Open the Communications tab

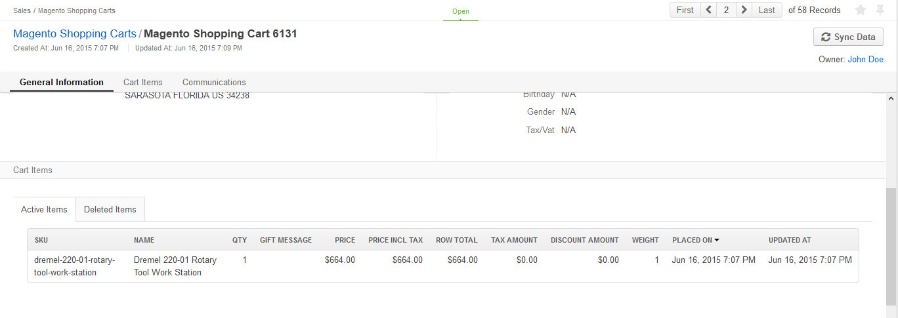pyautogui.click(x=214, y=82)
